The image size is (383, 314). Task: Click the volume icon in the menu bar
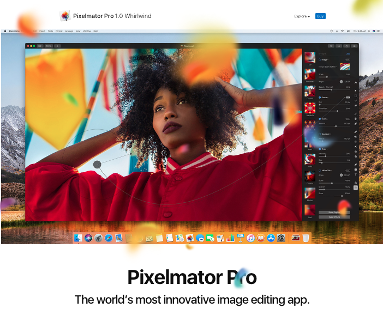[x=349, y=31]
